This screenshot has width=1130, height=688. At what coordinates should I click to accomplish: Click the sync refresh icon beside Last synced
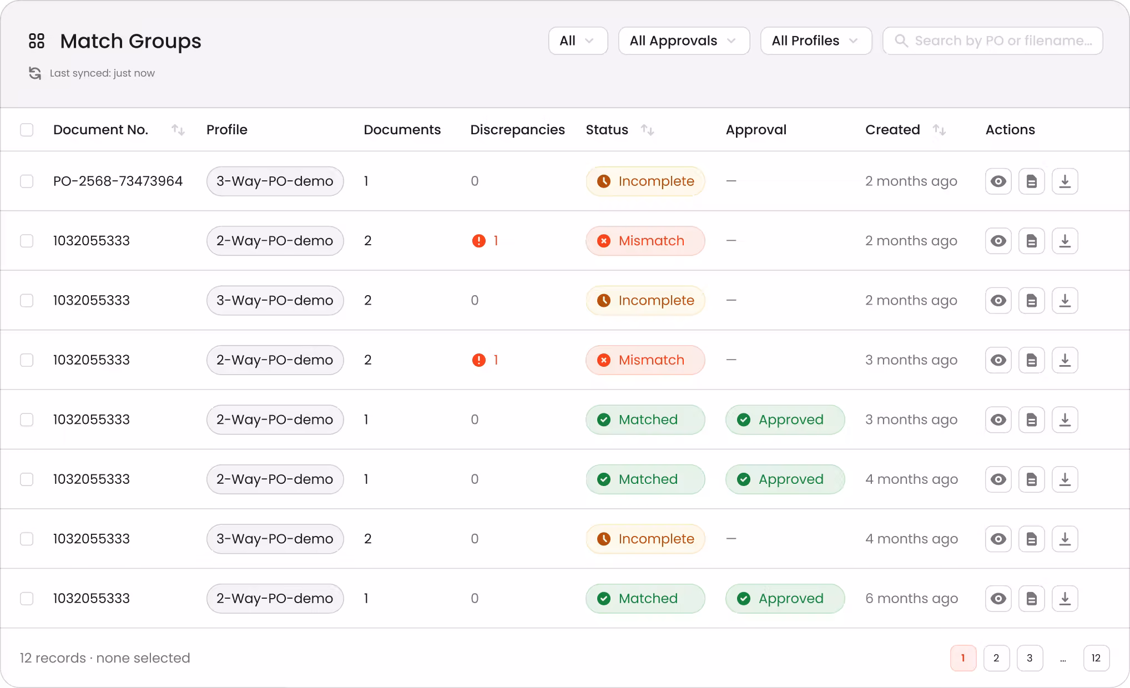click(35, 73)
